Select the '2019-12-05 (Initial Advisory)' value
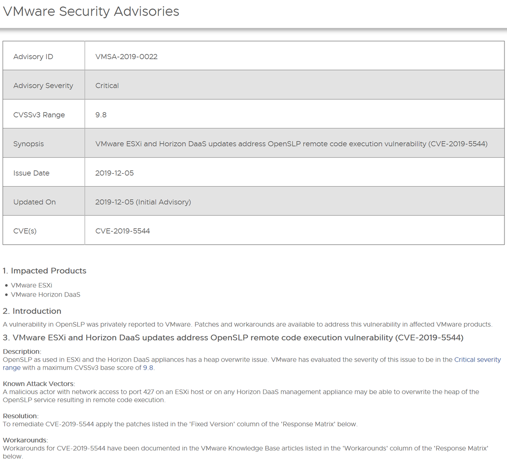Image resolution: width=507 pixels, height=463 pixels. [x=143, y=202]
